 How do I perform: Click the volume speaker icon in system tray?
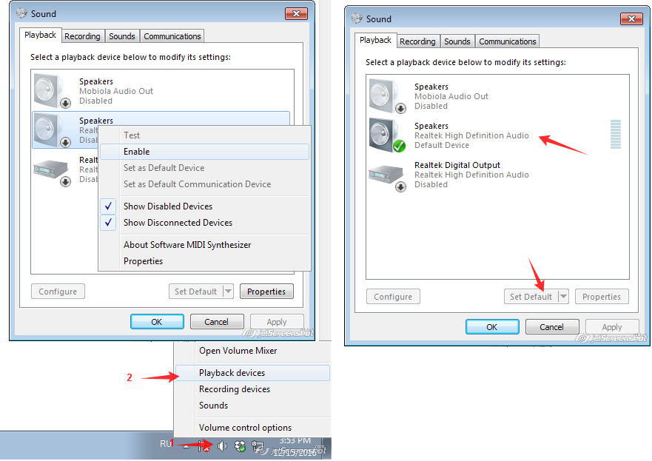pos(223,446)
